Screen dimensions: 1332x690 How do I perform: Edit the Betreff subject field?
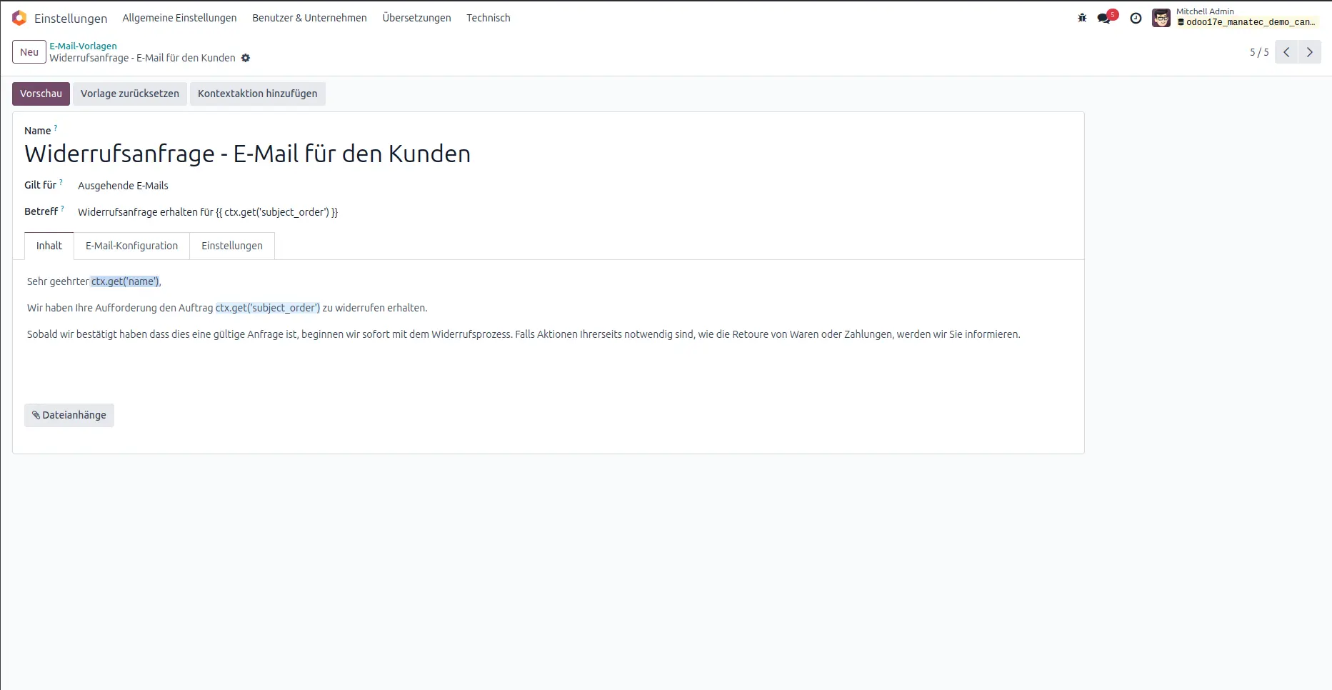pyautogui.click(x=207, y=211)
